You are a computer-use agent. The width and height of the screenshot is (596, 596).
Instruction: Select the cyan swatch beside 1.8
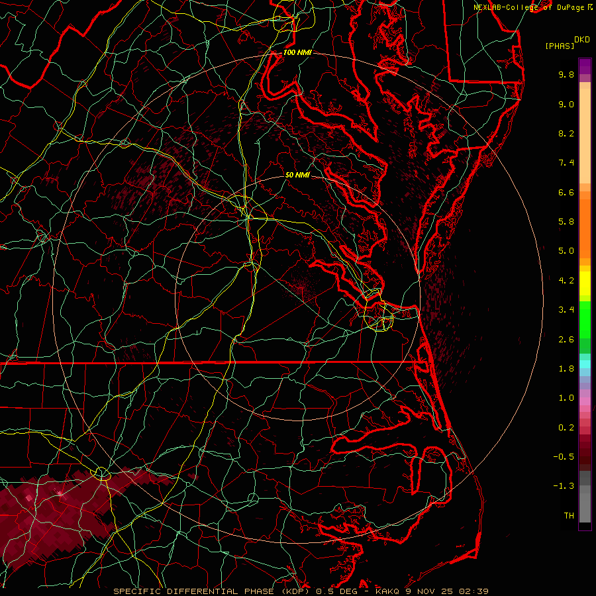pos(585,364)
